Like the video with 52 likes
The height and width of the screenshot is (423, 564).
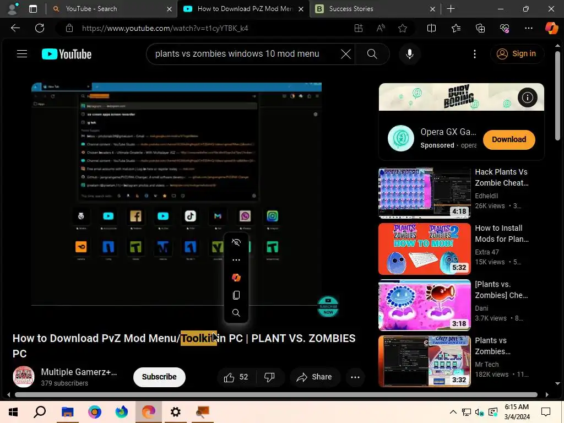point(236,377)
